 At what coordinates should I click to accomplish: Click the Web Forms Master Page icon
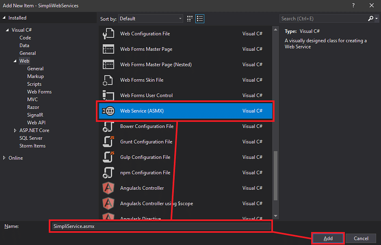[x=108, y=49]
